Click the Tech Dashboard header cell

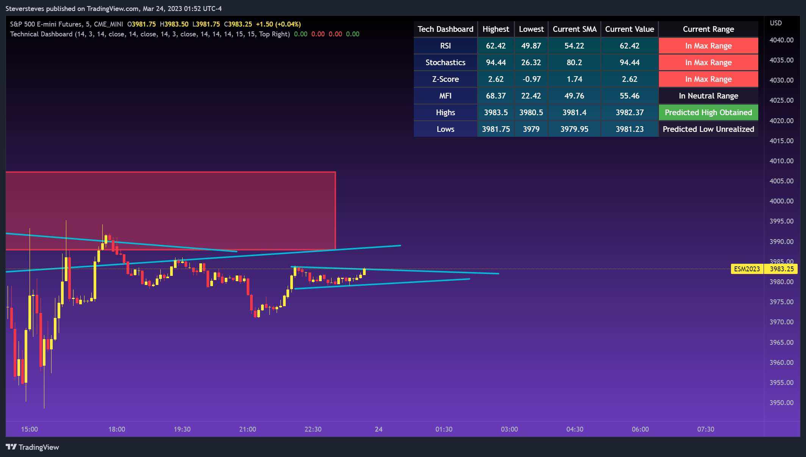coord(445,29)
